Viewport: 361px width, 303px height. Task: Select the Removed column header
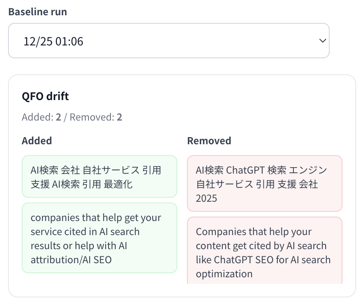209,141
